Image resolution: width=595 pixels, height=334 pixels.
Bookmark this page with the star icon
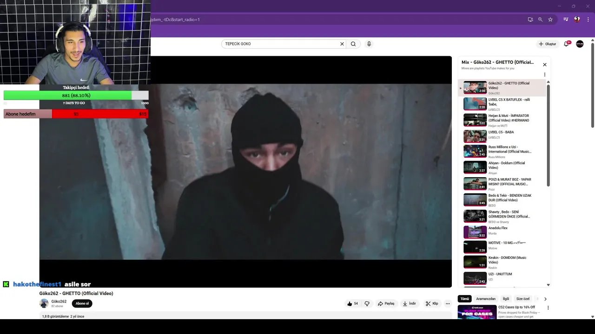tap(550, 19)
